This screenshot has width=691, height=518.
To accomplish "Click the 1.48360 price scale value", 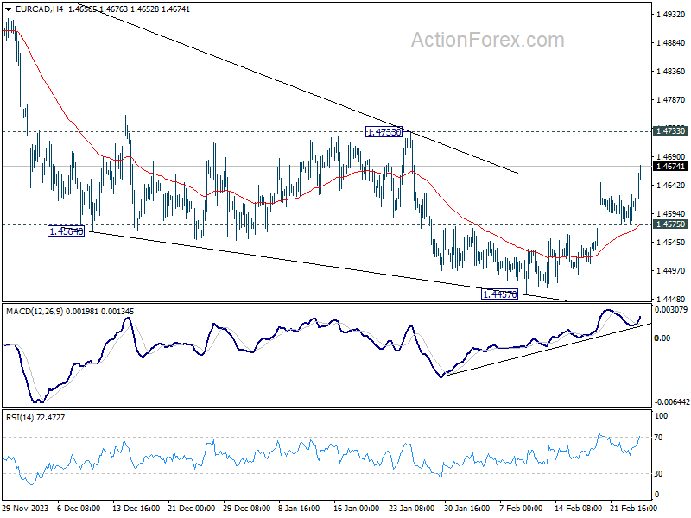I will point(671,72).
